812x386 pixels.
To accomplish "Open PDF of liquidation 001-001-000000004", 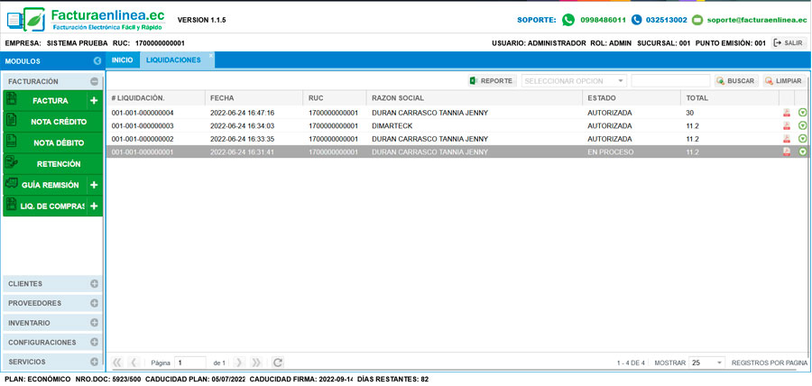I will tap(787, 113).
